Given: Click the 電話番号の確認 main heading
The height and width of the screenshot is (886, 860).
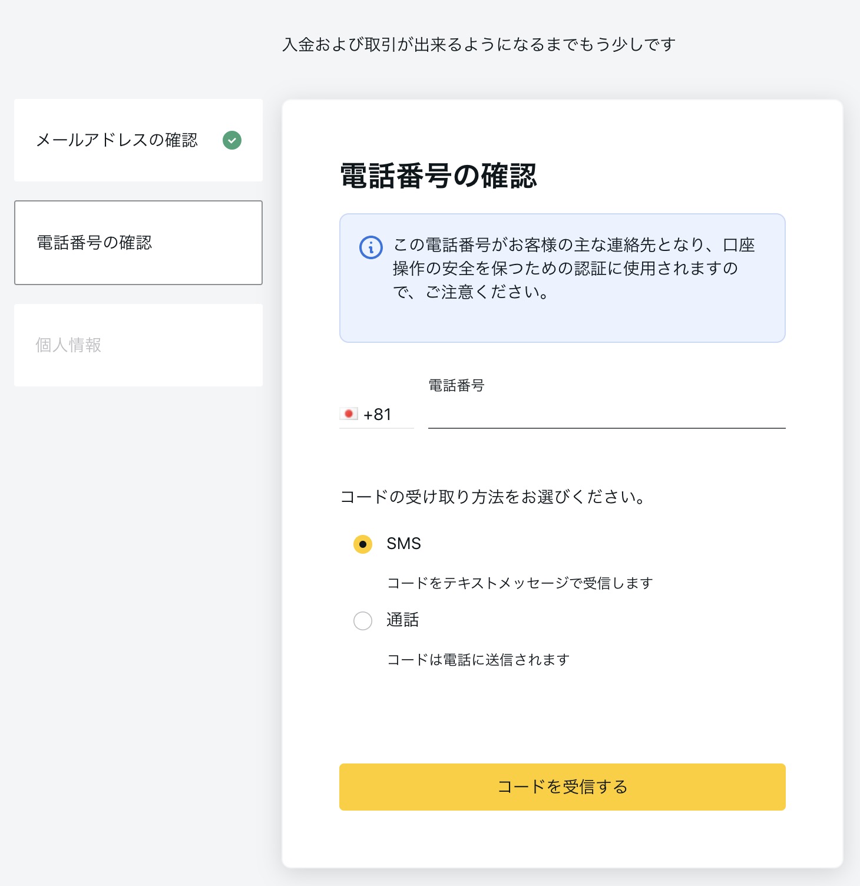Looking at the screenshot, I should pyautogui.click(x=438, y=176).
